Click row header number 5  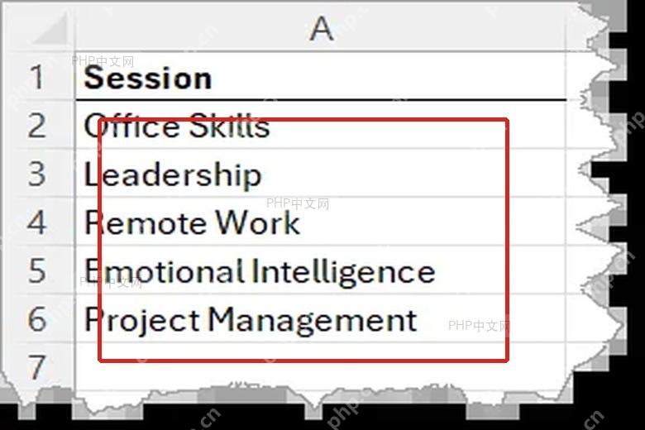click(x=38, y=270)
